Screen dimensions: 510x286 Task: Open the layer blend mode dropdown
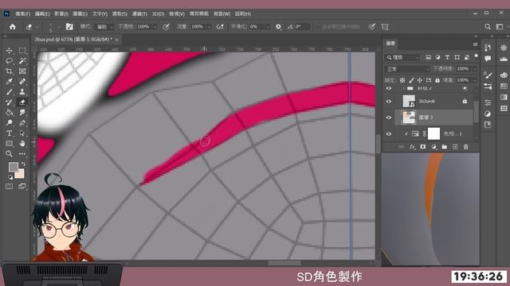coord(407,69)
